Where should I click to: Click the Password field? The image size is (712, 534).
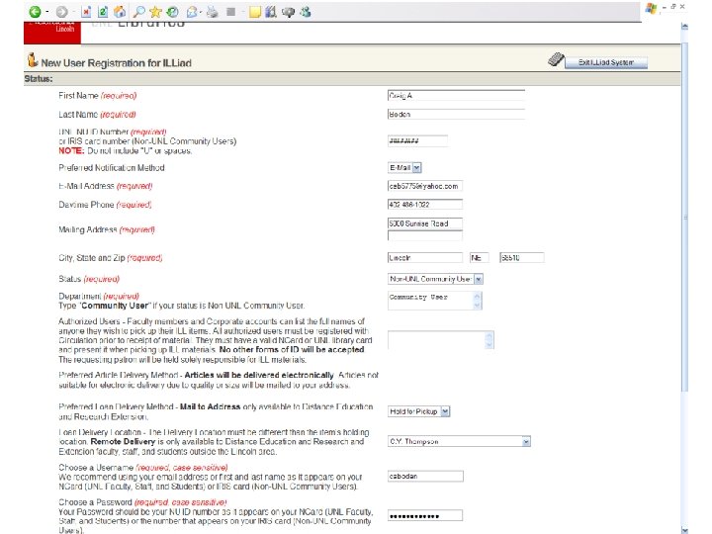425,515
